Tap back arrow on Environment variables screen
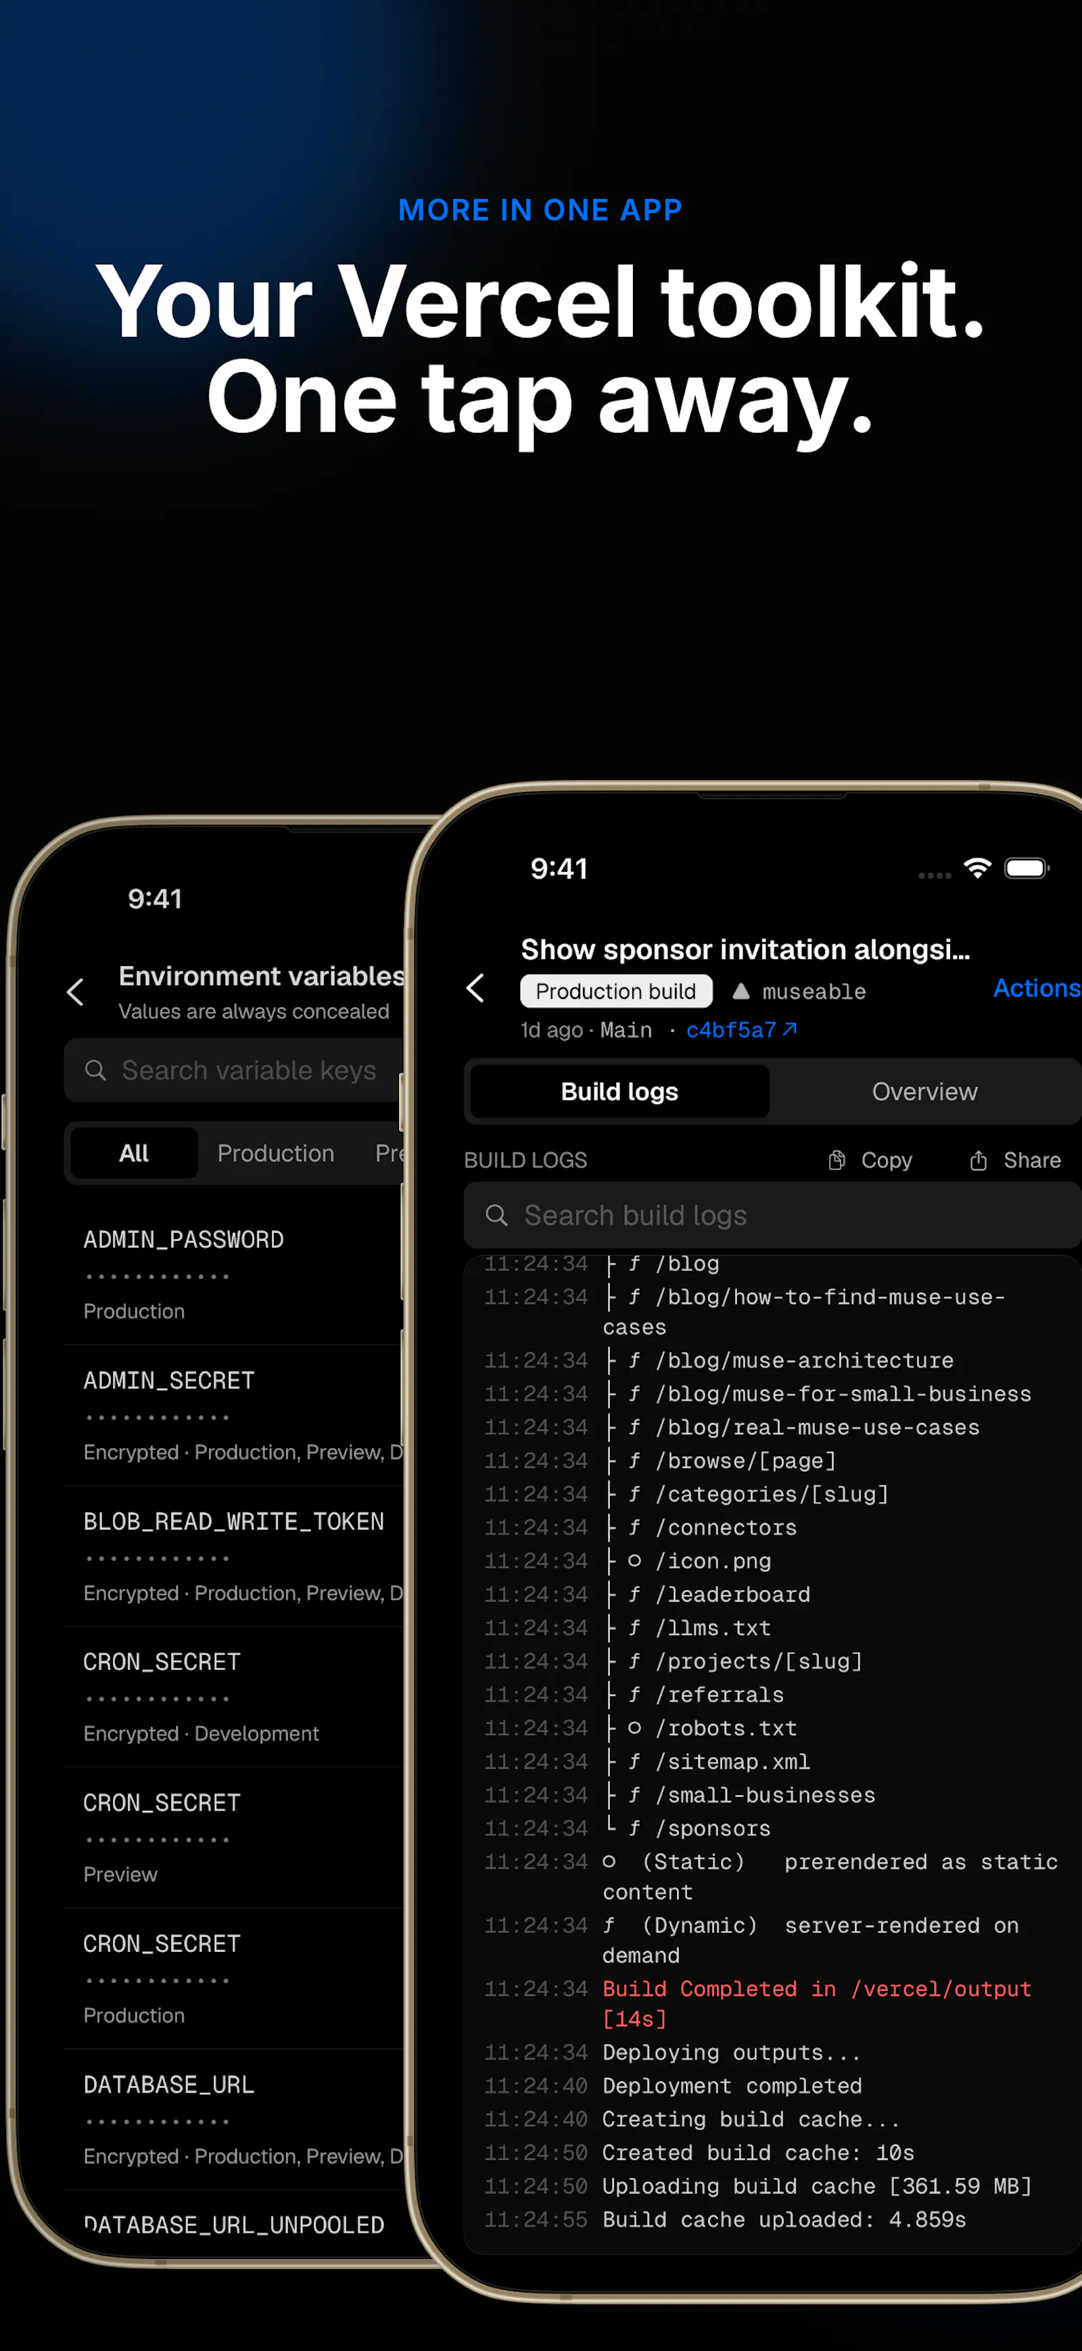 pos(76,992)
